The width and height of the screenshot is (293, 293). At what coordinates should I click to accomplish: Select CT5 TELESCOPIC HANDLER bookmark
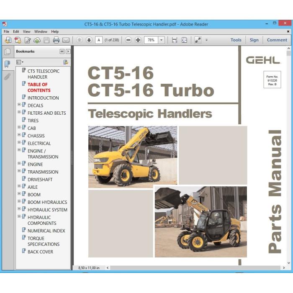44,74
